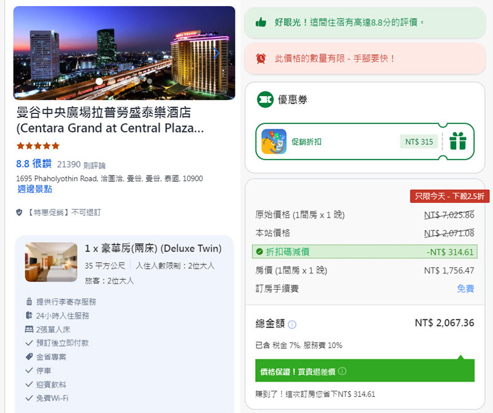Click the 24-hour check-in service icon

29,315
